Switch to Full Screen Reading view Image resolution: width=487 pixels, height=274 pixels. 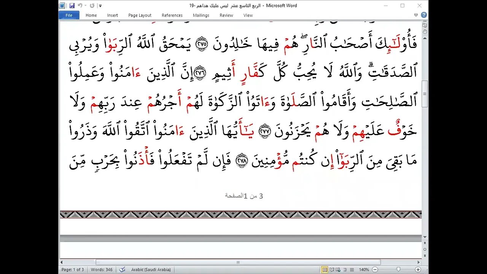click(x=331, y=269)
